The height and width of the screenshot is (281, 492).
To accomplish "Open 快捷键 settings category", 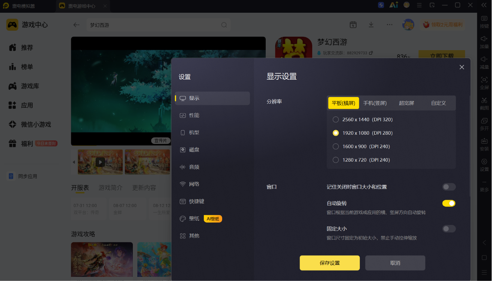I will (x=212, y=201).
